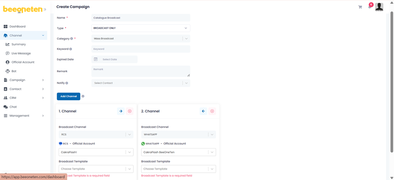Open the Notify Select Contact dropdown
Image resolution: width=394 pixels, height=180 pixels.
pyautogui.click(x=186, y=83)
